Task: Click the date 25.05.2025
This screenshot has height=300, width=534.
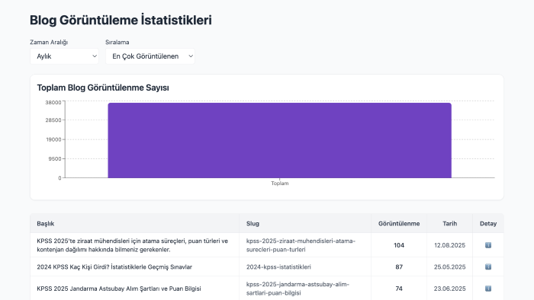Action: 449,267
